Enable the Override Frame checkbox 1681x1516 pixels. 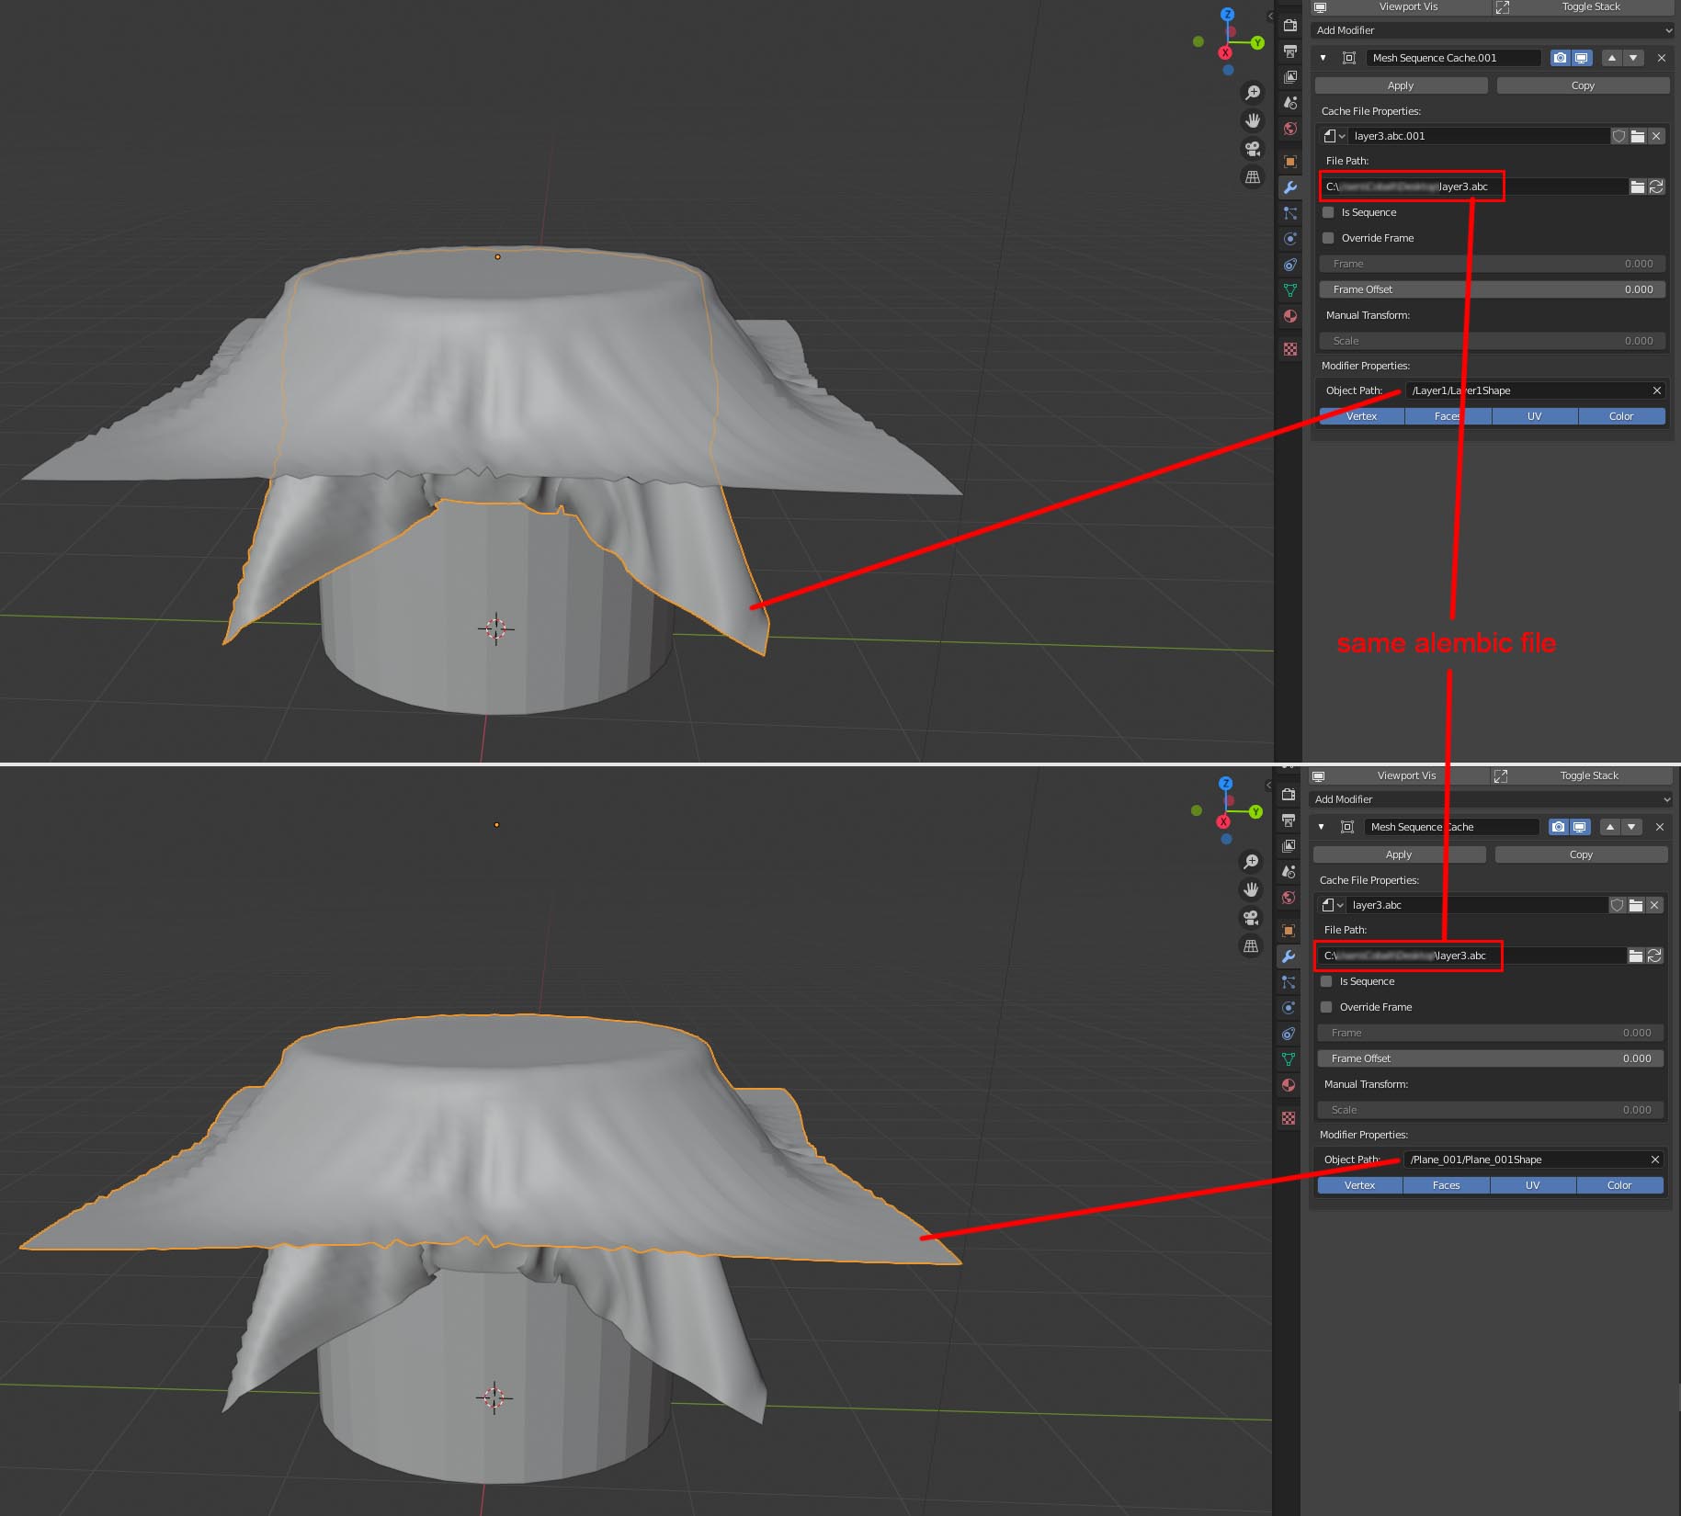click(x=1327, y=238)
